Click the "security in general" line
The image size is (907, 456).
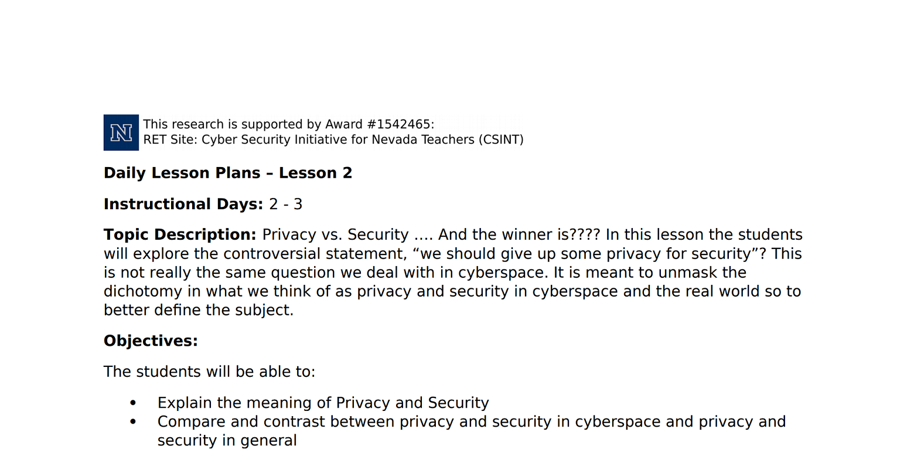(x=227, y=440)
